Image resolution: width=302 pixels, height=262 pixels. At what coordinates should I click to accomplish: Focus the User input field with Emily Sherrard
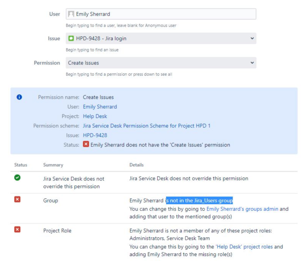[x=161, y=14]
